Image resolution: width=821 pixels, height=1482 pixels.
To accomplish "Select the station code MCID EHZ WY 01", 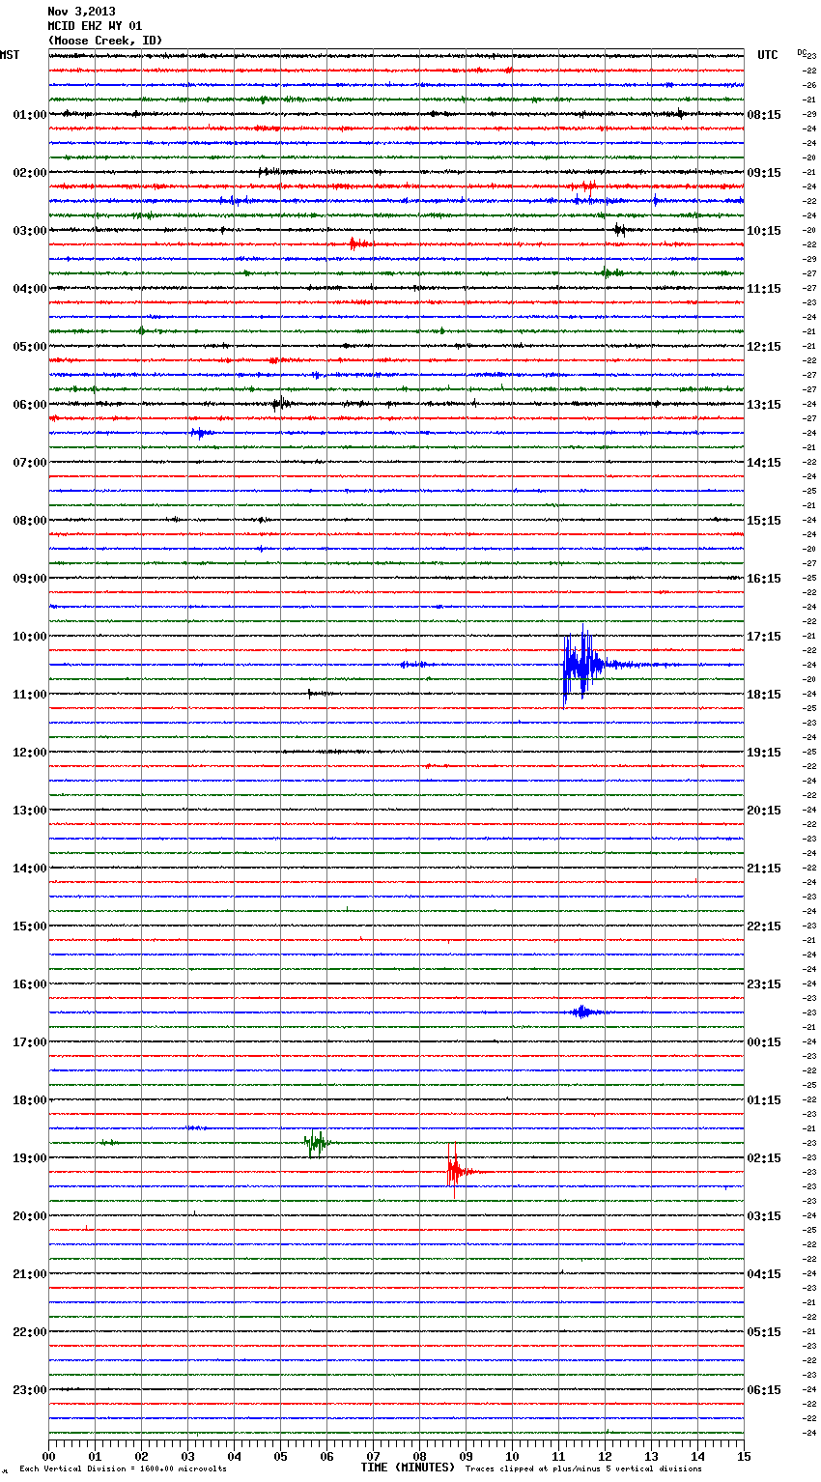I will pyautogui.click(x=95, y=26).
